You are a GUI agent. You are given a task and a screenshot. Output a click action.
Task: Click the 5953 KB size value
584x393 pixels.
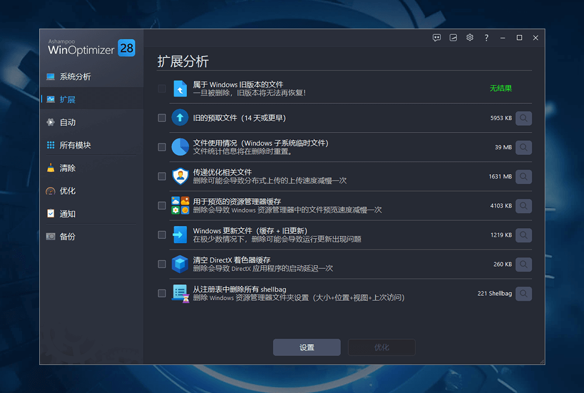click(x=501, y=118)
